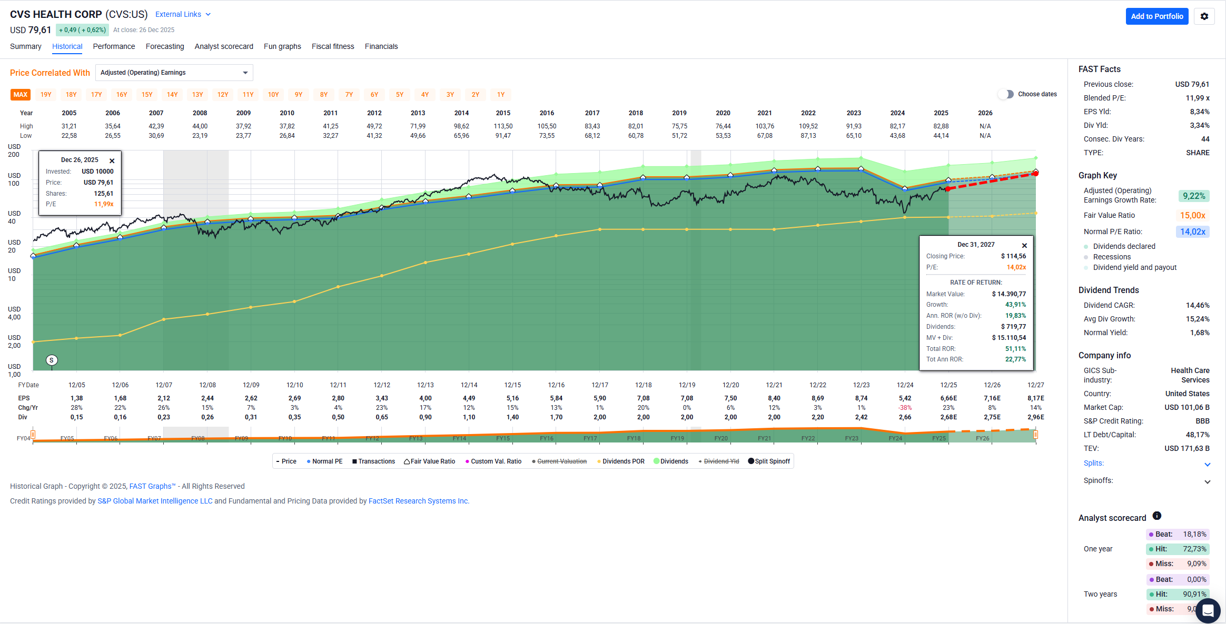This screenshot has width=1226, height=624.
Task: Open the settings gear icon
Action: tap(1204, 16)
